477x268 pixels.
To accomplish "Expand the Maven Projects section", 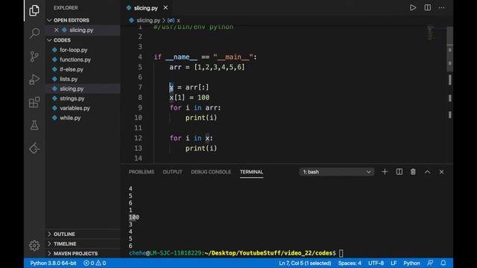I will coord(83,253).
